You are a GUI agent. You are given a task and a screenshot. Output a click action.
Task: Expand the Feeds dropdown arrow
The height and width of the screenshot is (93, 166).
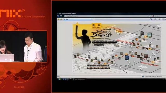(157, 19)
